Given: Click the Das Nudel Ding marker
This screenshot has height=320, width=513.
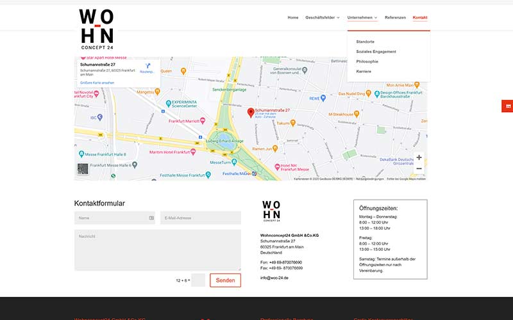Looking at the screenshot, I should (368, 93).
